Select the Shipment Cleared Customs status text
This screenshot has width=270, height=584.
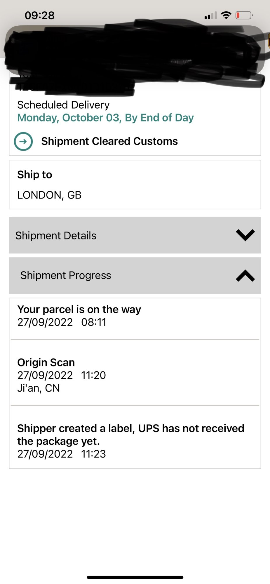(x=109, y=141)
